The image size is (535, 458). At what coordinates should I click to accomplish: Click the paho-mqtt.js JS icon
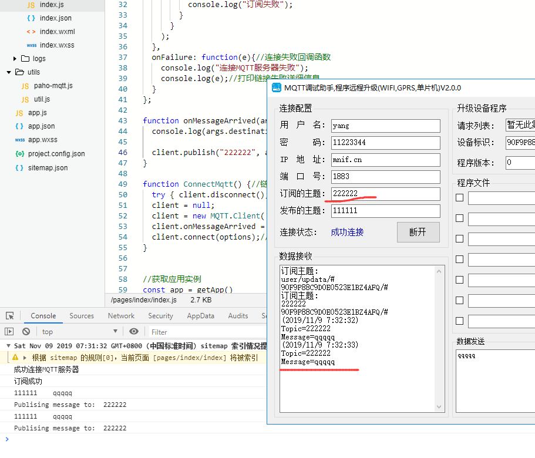coord(25,86)
